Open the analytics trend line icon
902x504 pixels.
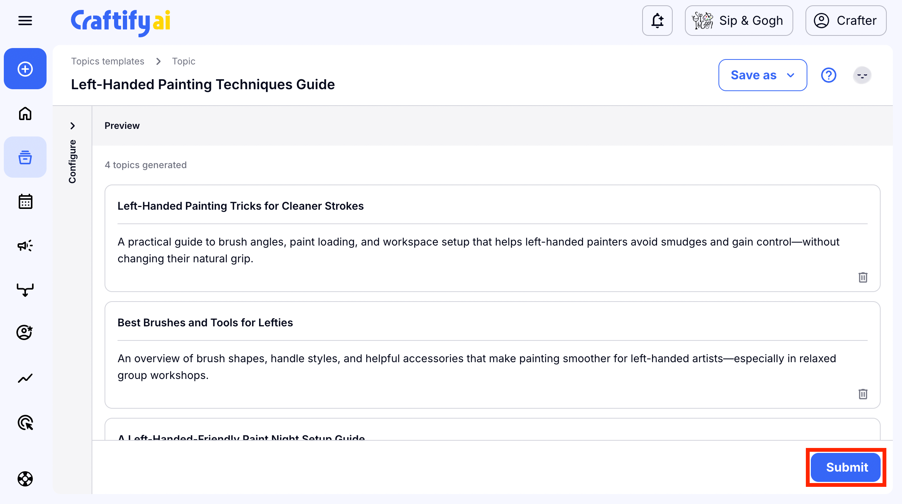25,378
